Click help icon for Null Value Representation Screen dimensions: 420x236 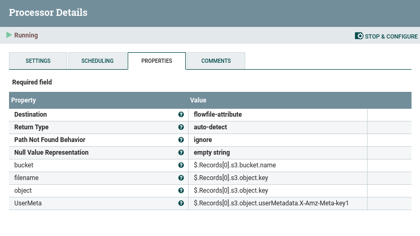coord(181,153)
